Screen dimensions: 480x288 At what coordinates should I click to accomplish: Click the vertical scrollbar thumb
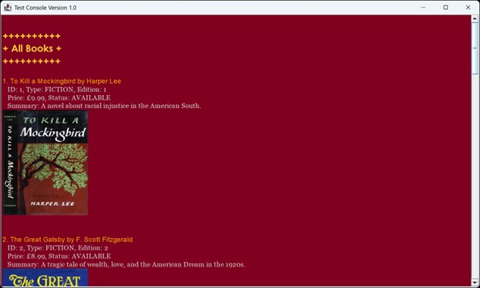tap(475, 48)
